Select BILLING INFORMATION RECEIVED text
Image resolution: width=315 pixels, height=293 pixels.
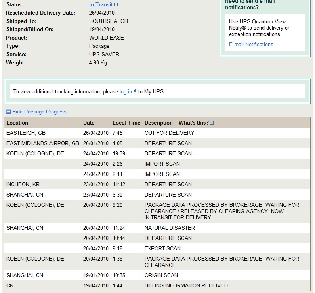tap(186, 285)
